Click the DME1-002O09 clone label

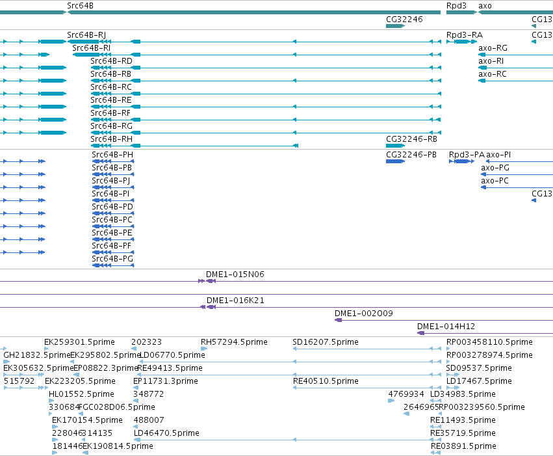[364, 314]
